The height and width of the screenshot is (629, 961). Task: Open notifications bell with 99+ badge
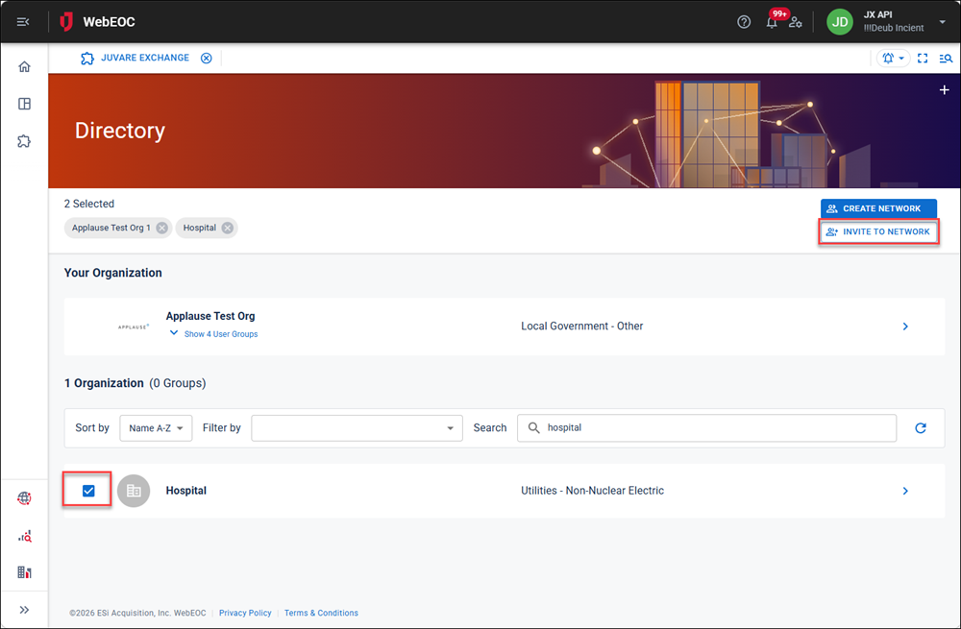(772, 22)
